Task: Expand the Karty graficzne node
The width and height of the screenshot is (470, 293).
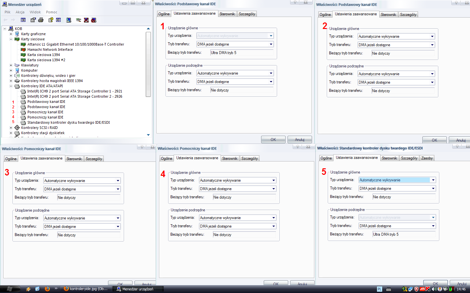Action: 11,34
